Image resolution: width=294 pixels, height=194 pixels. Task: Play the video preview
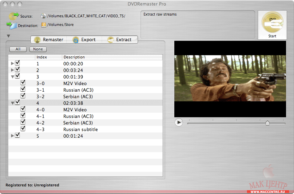(179, 122)
